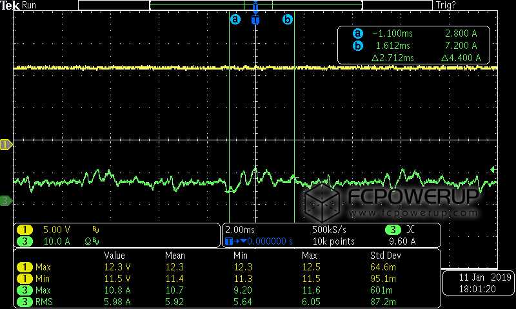Click the 10.8 A value of channel 3 Max
Image resolution: width=516 pixels, height=309 pixels.
pyautogui.click(x=117, y=290)
